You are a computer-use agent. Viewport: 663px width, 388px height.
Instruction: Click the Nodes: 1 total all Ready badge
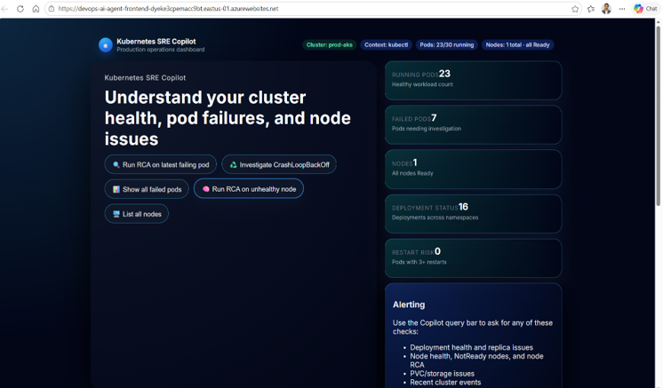[x=517, y=44]
